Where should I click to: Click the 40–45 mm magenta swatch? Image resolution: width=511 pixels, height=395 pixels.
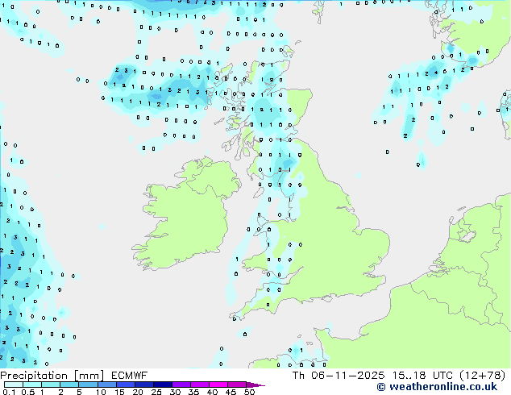click(218, 385)
